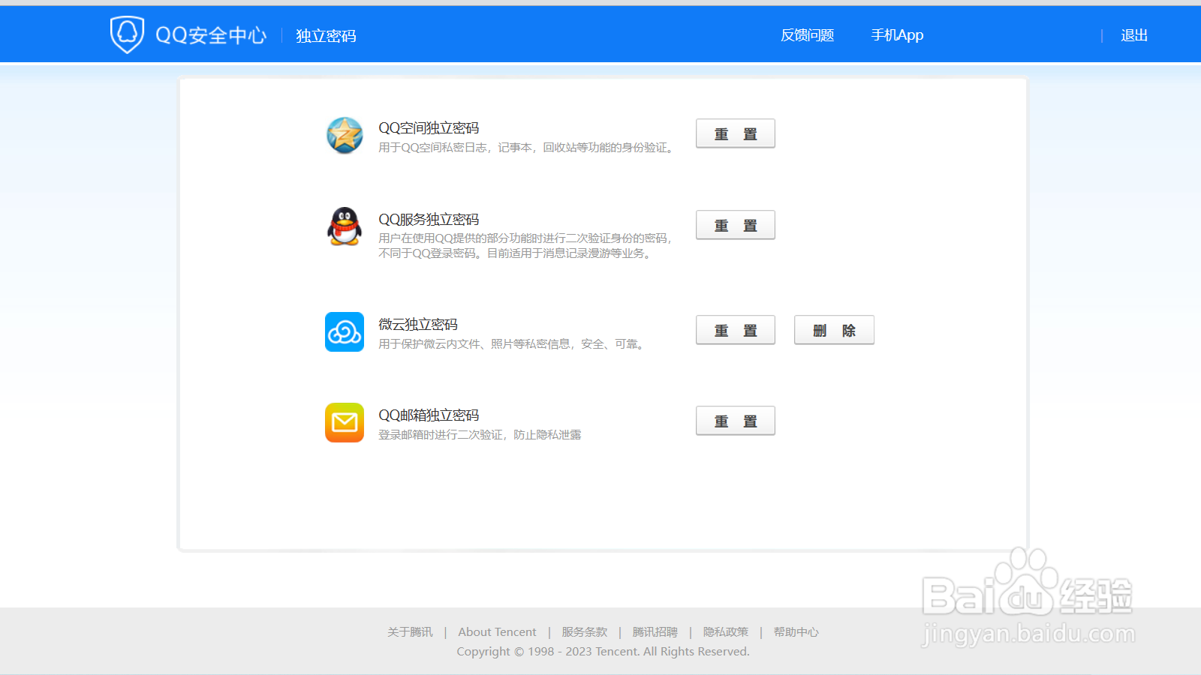
Task: Reset the QQ空间独立密码
Action: [736, 133]
